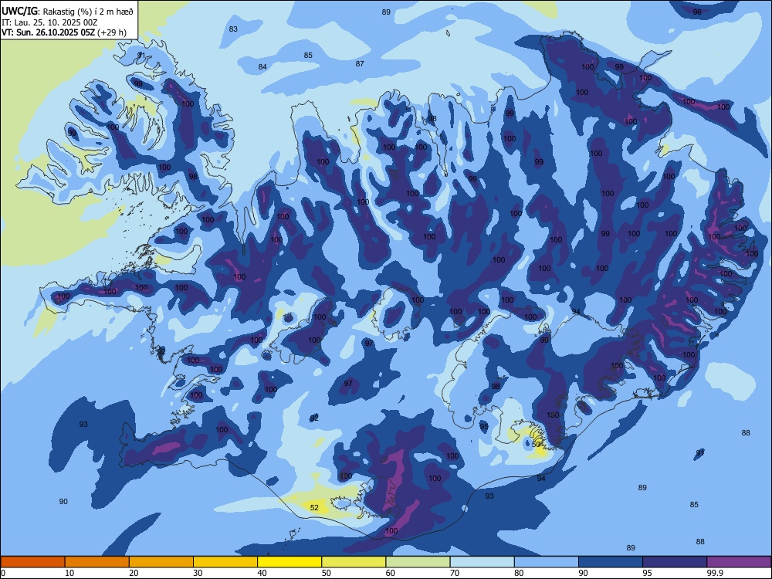Image resolution: width=772 pixels, height=579 pixels.
Task: Click the dark orange 0-10 legend swatch
Action: point(33,562)
